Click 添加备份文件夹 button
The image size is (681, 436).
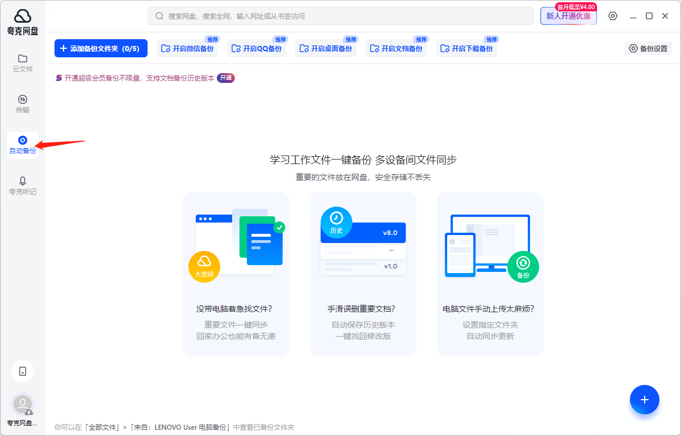[101, 49]
